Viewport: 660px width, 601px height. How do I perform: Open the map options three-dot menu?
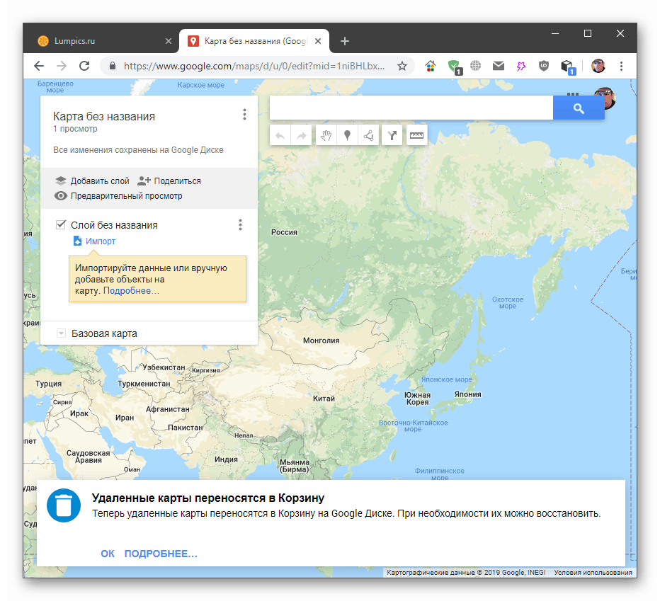point(244,114)
